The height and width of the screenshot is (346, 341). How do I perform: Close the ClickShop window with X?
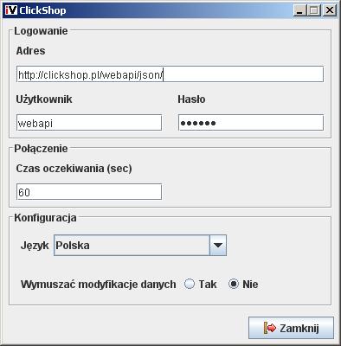[329, 10]
